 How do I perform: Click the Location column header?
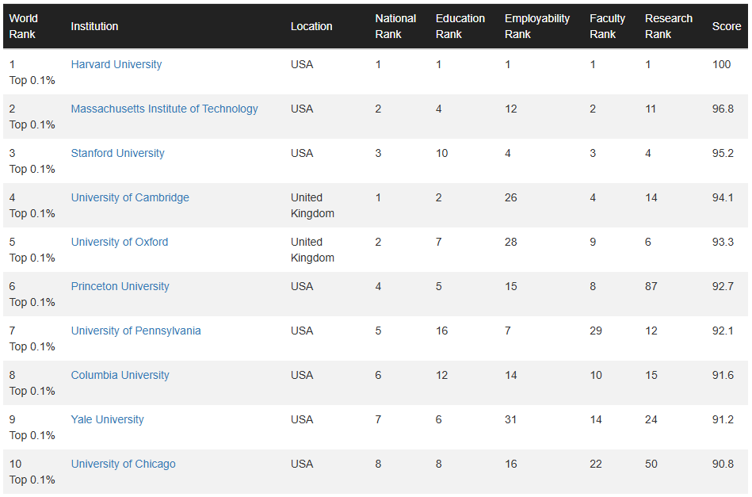[x=311, y=26]
